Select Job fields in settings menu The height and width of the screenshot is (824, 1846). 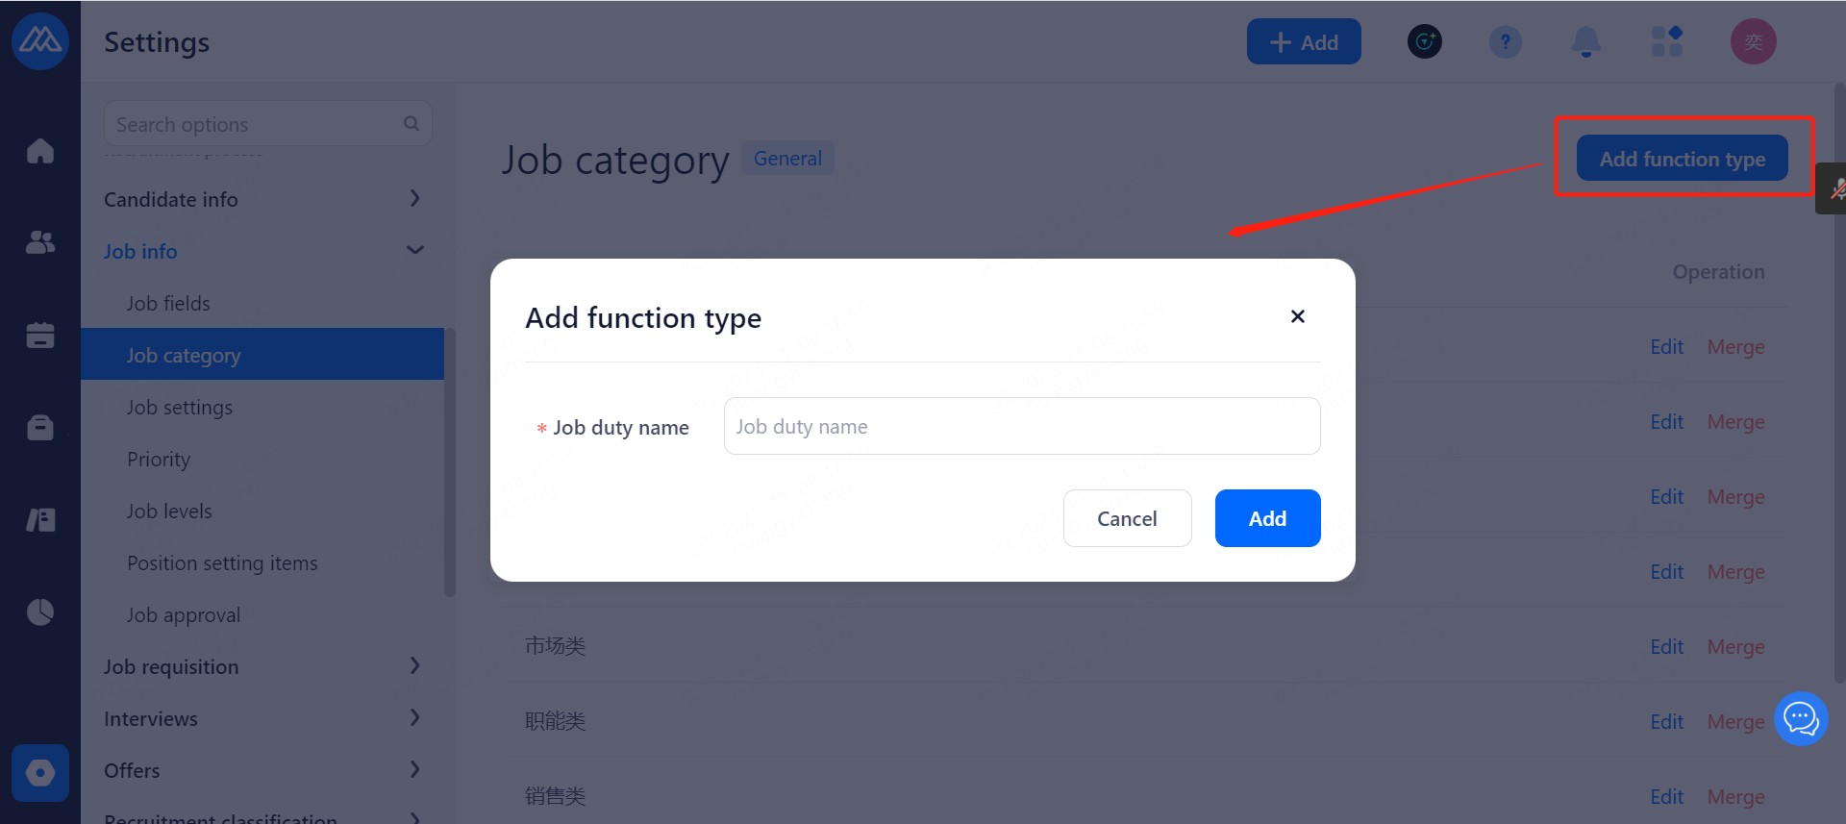pyautogui.click(x=168, y=304)
